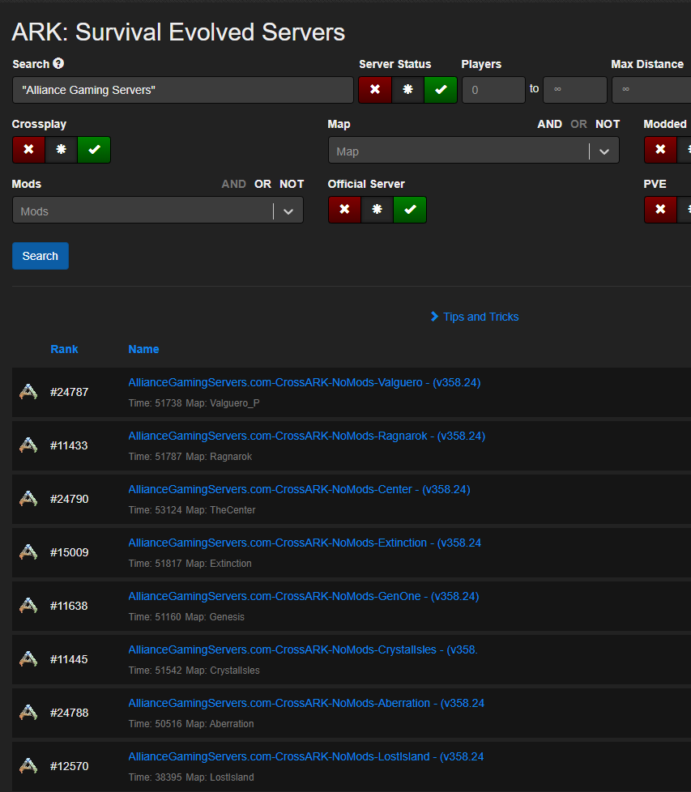This screenshot has height=792, width=691.
Task: Click 'Time: 51738 Map: Valguero_P' text
Action: (x=194, y=403)
